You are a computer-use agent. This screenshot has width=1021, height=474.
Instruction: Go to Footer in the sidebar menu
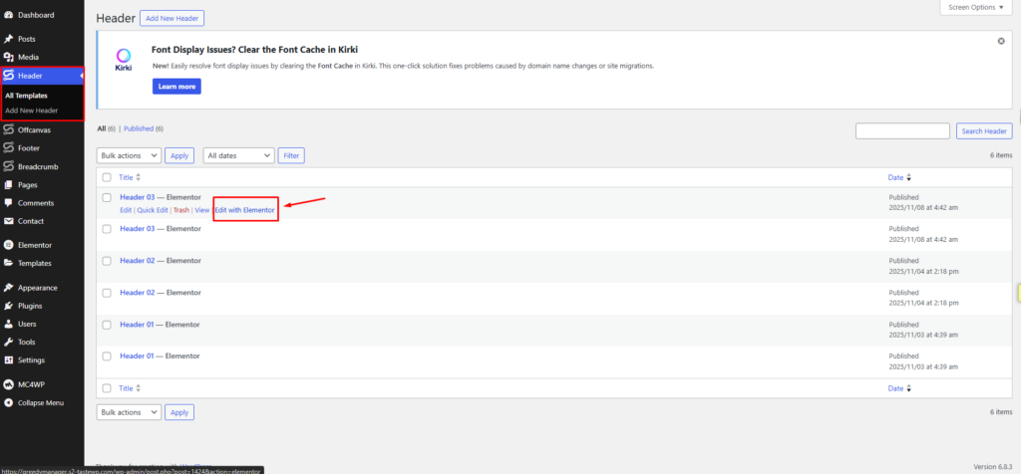tap(29, 148)
